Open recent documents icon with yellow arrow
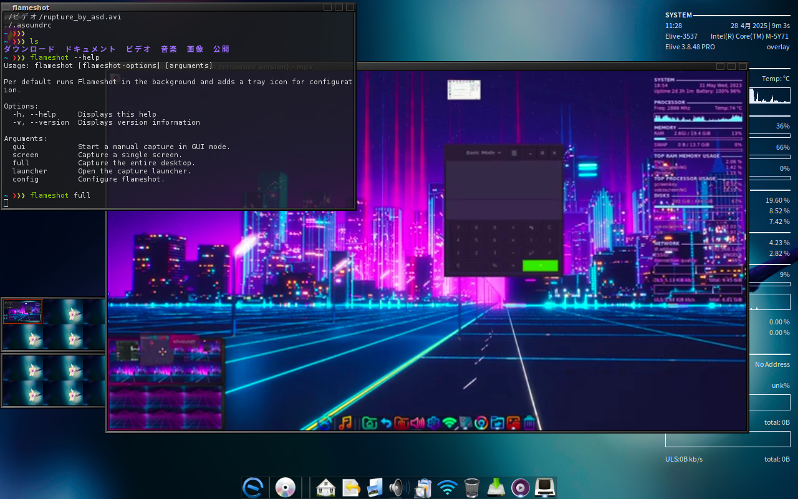Image resolution: width=798 pixels, height=499 pixels. click(351, 487)
